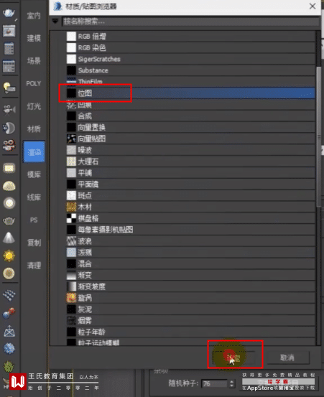Click the Material/Map Browser title icon
Image resolution: width=324 pixels, height=397 pixels.
(58, 6)
